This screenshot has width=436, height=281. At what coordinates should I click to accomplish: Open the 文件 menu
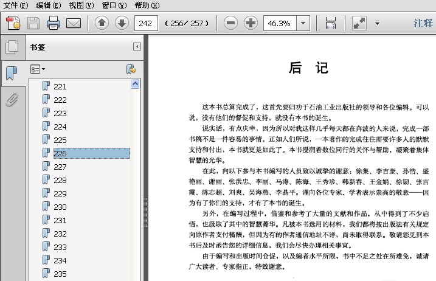15,5
